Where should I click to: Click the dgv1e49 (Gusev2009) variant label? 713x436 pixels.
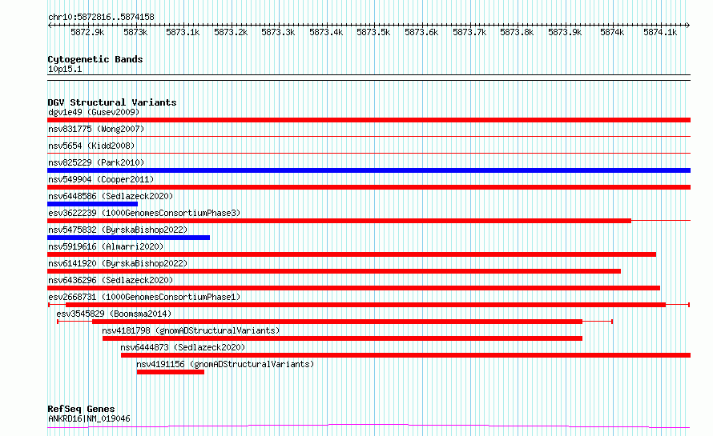tap(94, 112)
